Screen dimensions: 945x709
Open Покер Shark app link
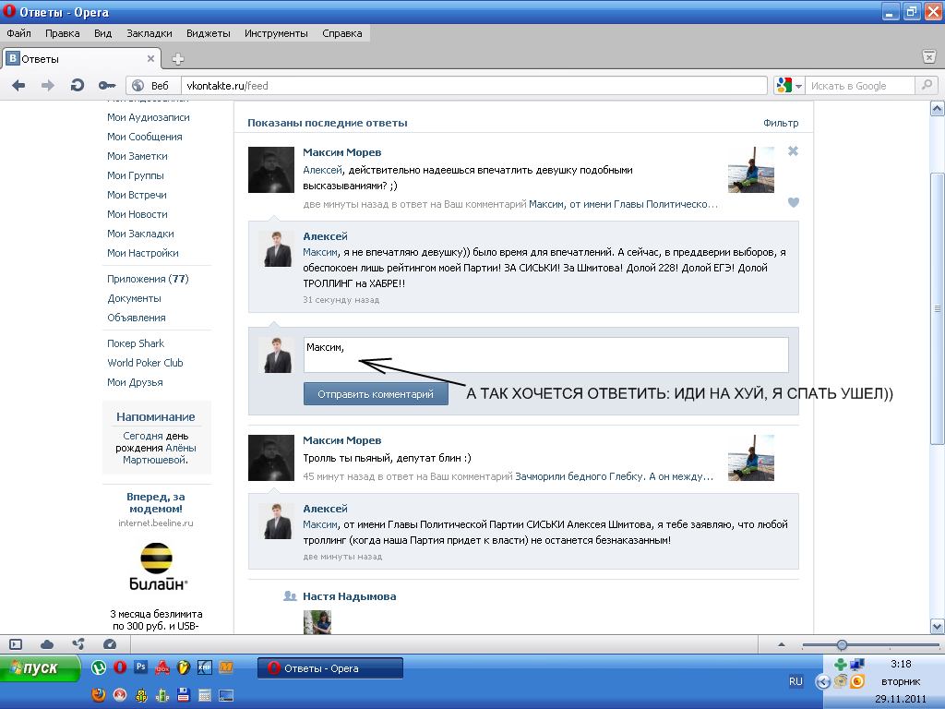[136, 343]
